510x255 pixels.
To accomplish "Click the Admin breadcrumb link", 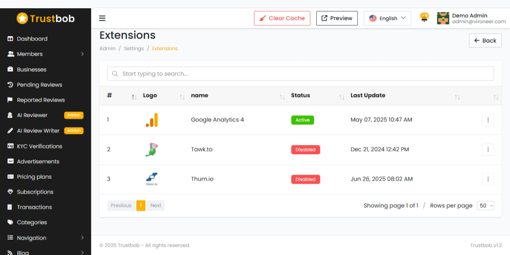I will (107, 48).
